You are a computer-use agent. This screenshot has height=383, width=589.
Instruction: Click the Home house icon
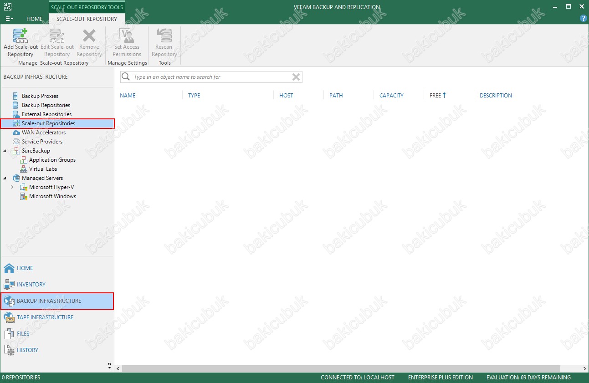click(x=9, y=268)
